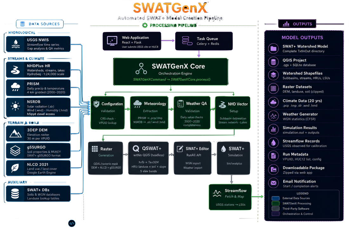The width and height of the screenshot is (349, 232).
Task: Click the Raster grid icon
Action: (95, 149)
